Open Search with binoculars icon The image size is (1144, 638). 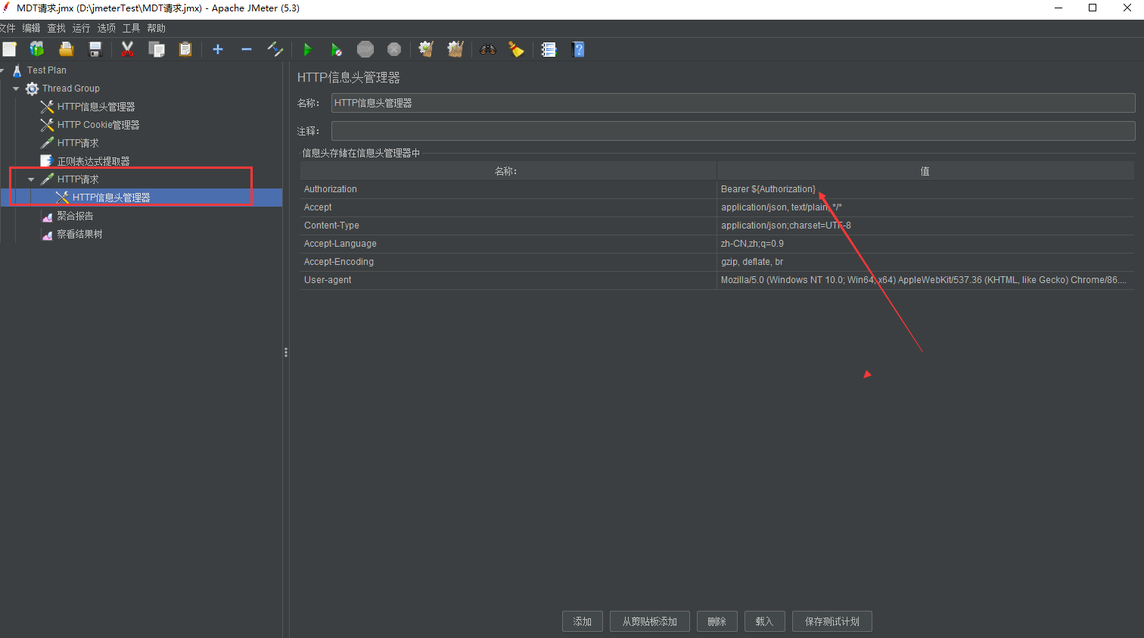[488, 49]
